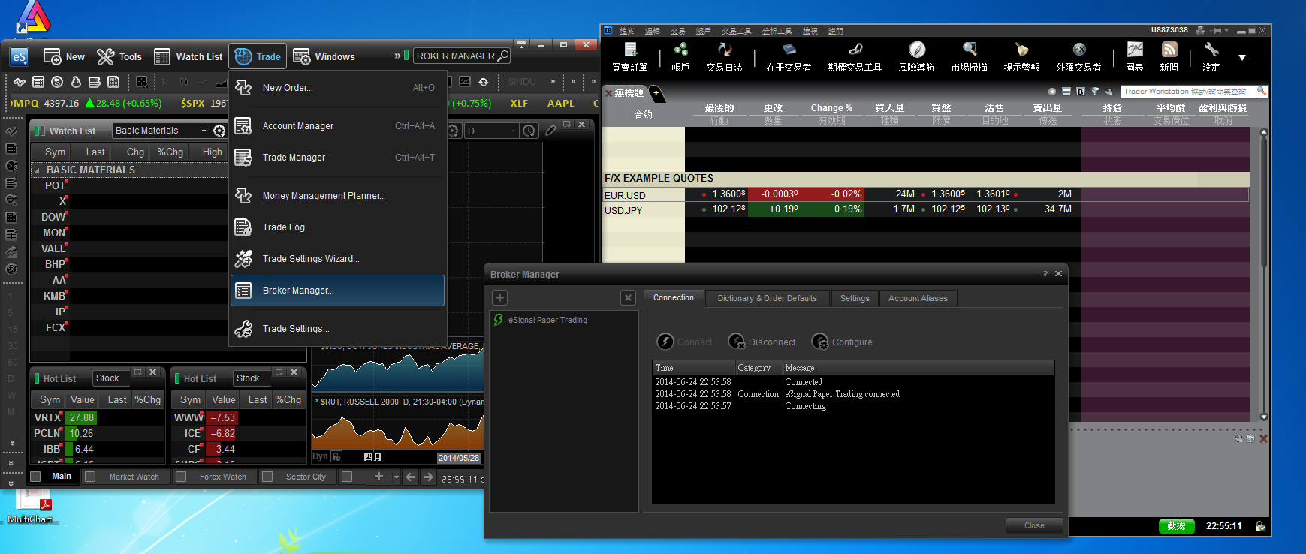This screenshot has height=554, width=1306.
Task: Click the Dyn lock icon on chart
Action: 336,456
